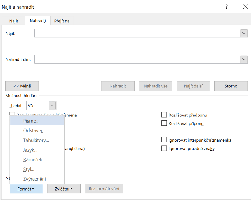
Task: Choose Písmo... from the Formát menu
Action: 31,121
